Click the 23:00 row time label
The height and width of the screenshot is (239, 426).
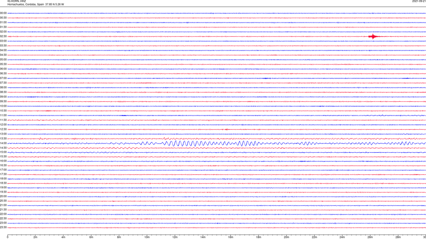(x=3, y=223)
